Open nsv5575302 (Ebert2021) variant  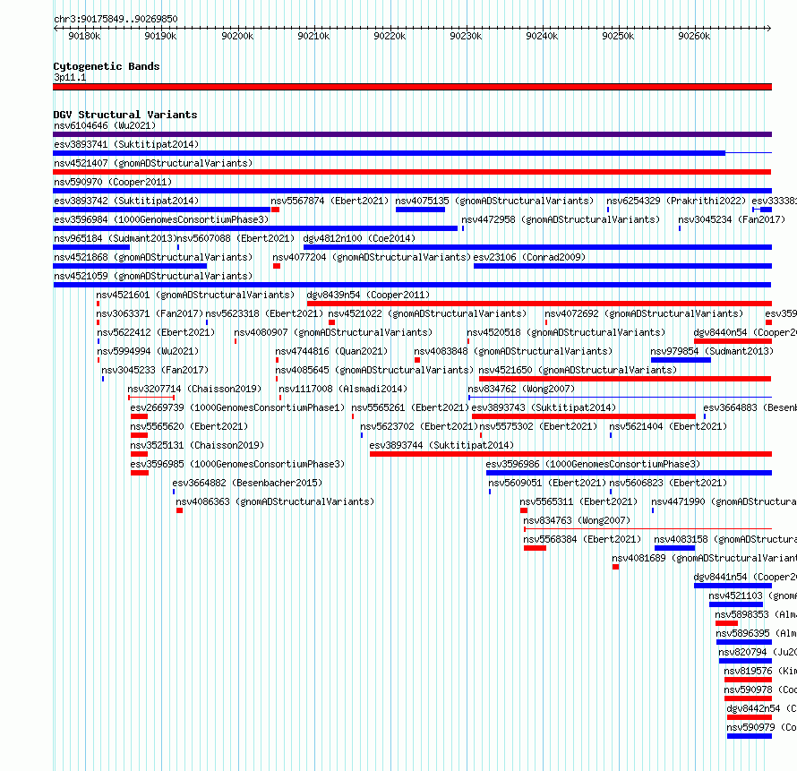tap(539, 426)
